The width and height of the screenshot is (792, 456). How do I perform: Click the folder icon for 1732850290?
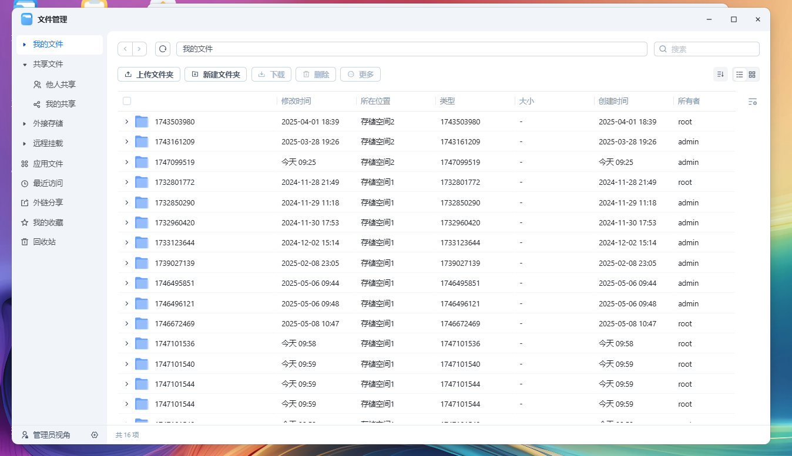pyautogui.click(x=142, y=202)
